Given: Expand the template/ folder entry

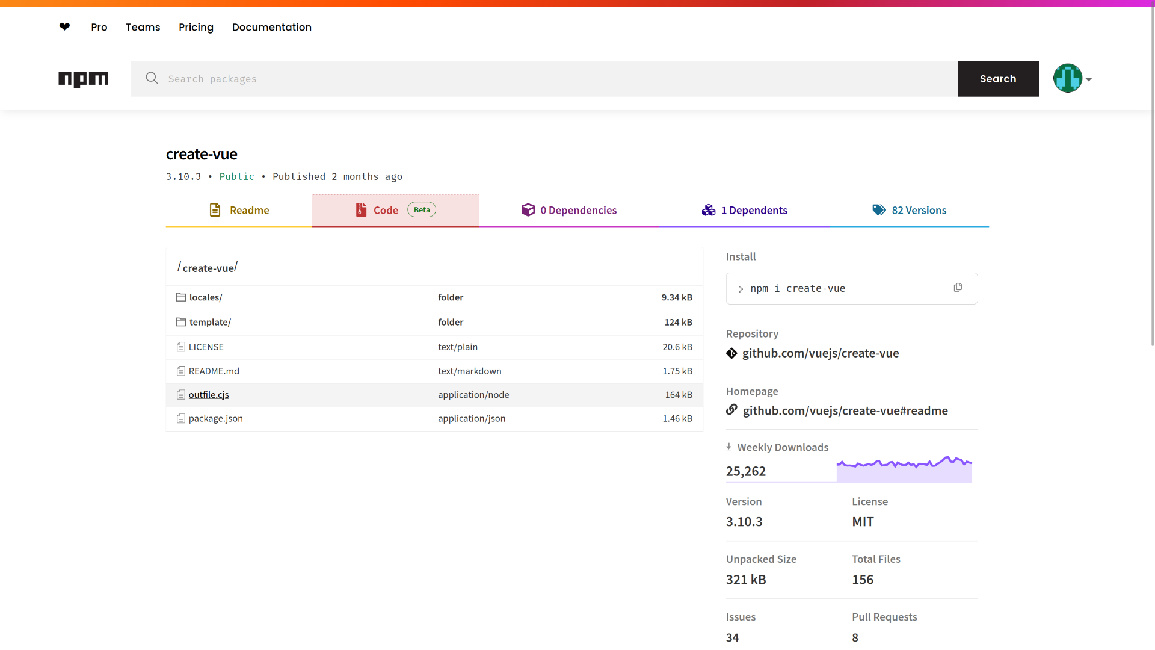Looking at the screenshot, I should pyautogui.click(x=209, y=322).
